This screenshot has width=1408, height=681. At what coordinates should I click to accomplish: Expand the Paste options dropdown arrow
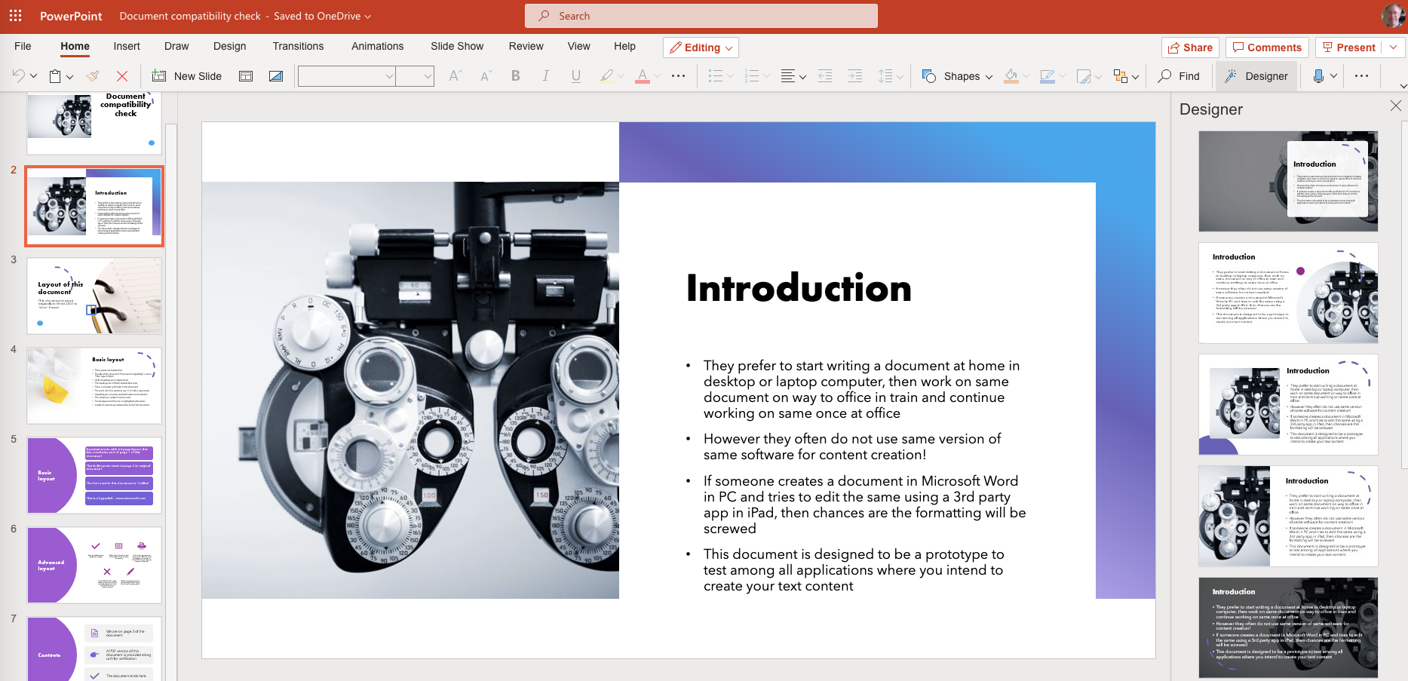[69, 76]
